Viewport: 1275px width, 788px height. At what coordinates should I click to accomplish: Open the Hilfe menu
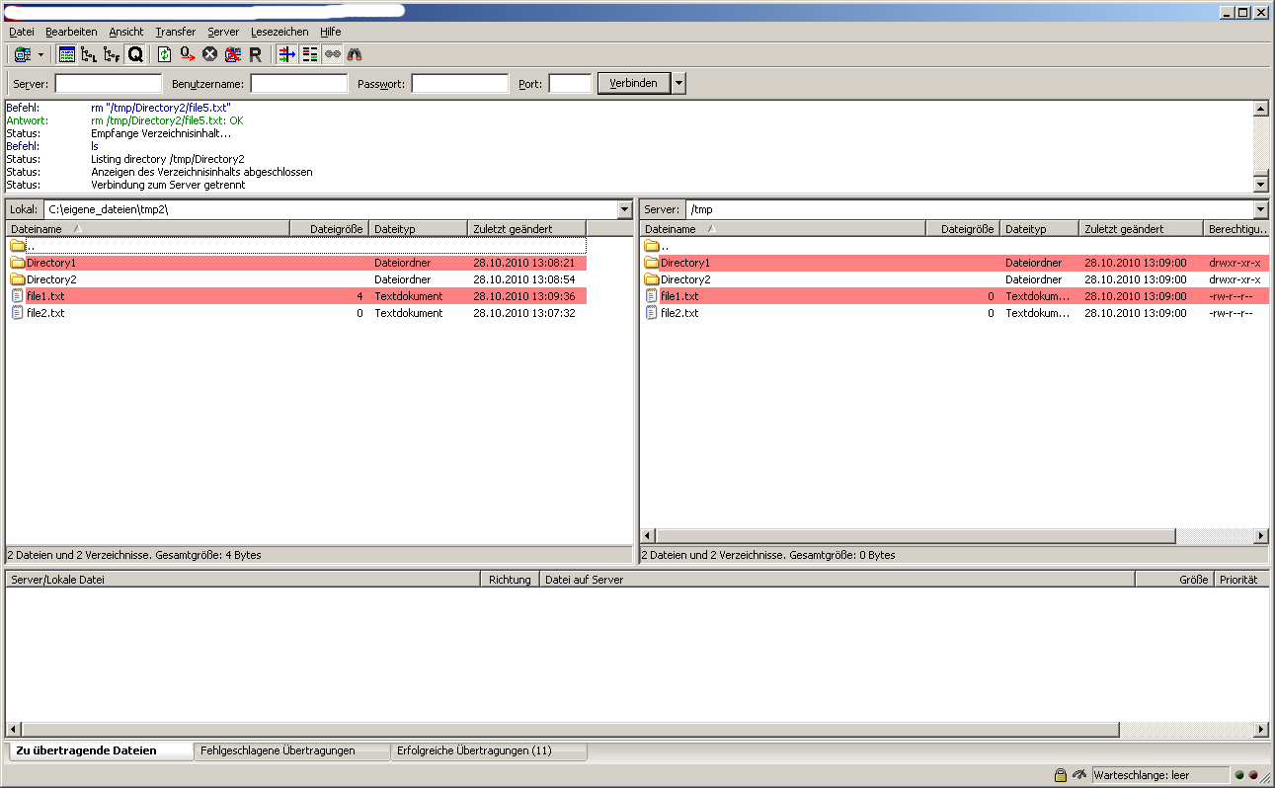[x=331, y=32]
